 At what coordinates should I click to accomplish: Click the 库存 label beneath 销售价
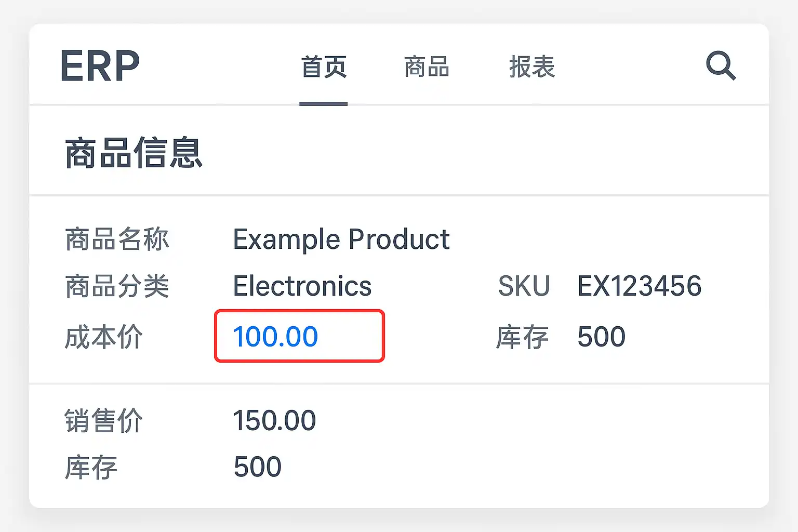tap(91, 467)
